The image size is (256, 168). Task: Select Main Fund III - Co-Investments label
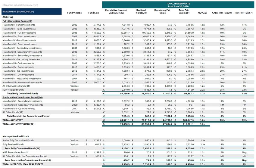click(18, 63)
